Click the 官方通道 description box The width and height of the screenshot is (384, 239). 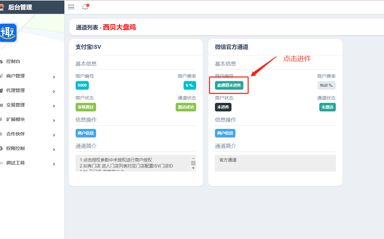pos(275,163)
